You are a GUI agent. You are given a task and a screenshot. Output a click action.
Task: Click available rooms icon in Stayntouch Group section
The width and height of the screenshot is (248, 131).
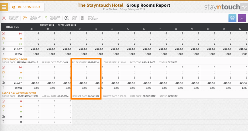(3, 78)
